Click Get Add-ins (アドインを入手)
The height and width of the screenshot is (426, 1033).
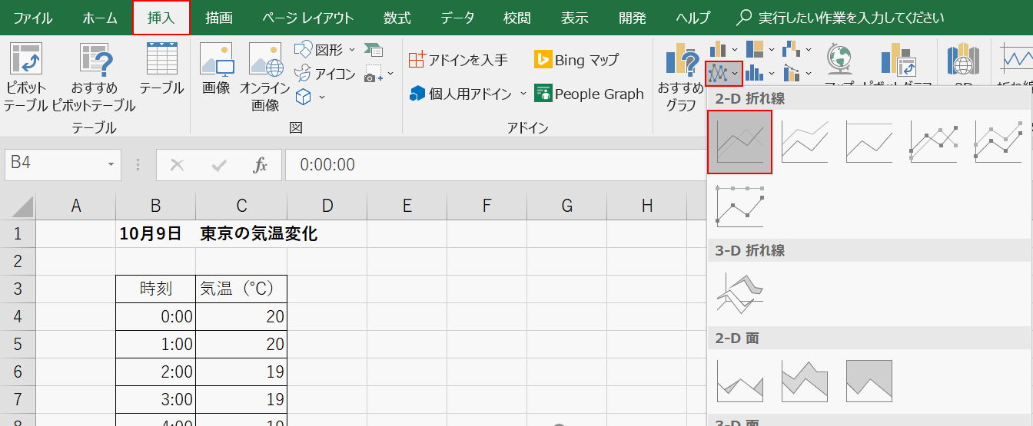[458, 59]
